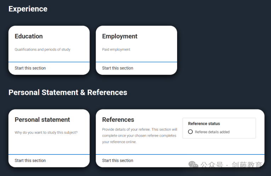271x176 pixels.
Task: Start the References section
Action: 118,160
